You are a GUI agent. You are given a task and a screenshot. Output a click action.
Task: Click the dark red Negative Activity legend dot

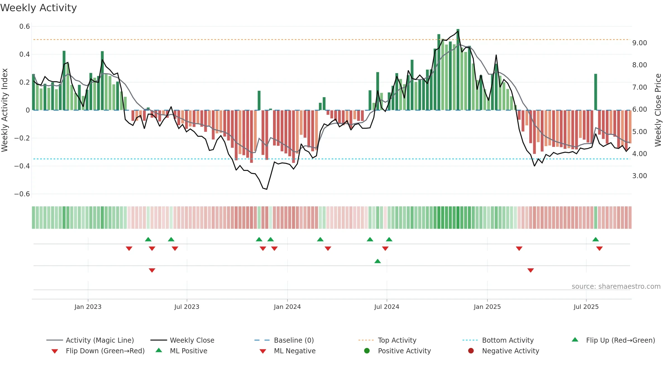click(x=471, y=351)
